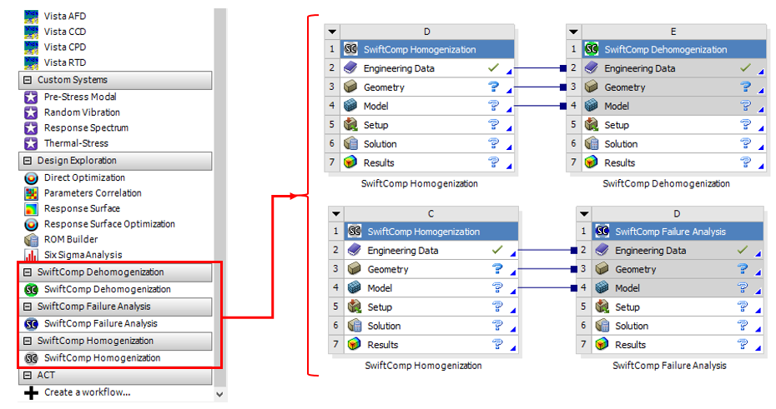Click column header letter C
Screen dimensions: 776x409
(431, 214)
